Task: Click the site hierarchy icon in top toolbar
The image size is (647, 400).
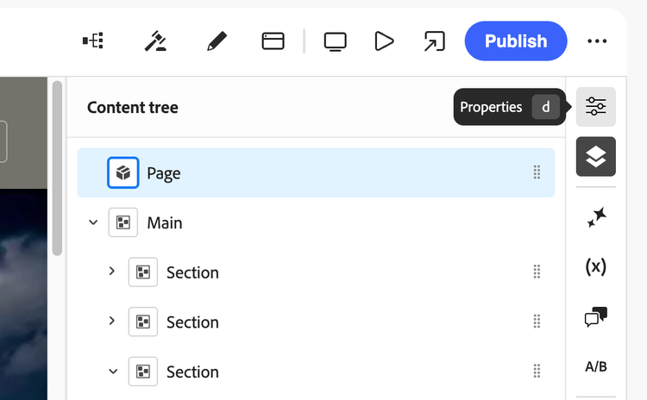Action: tap(93, 41)
